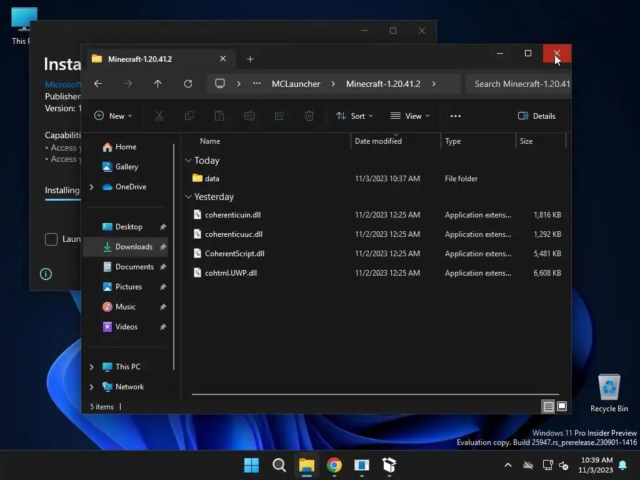Screen dimensions: 640x480
Task: Open the app installer box icon in taskbar
Action: 389,465
